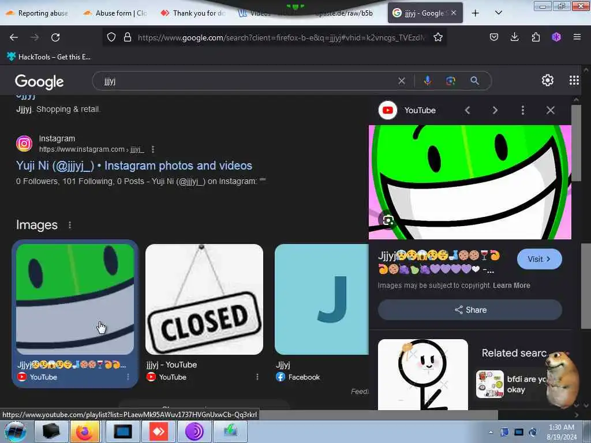This screenshot has width=591, height=443.
Task: Open the stick figure related image
Action: coord(423,374)
